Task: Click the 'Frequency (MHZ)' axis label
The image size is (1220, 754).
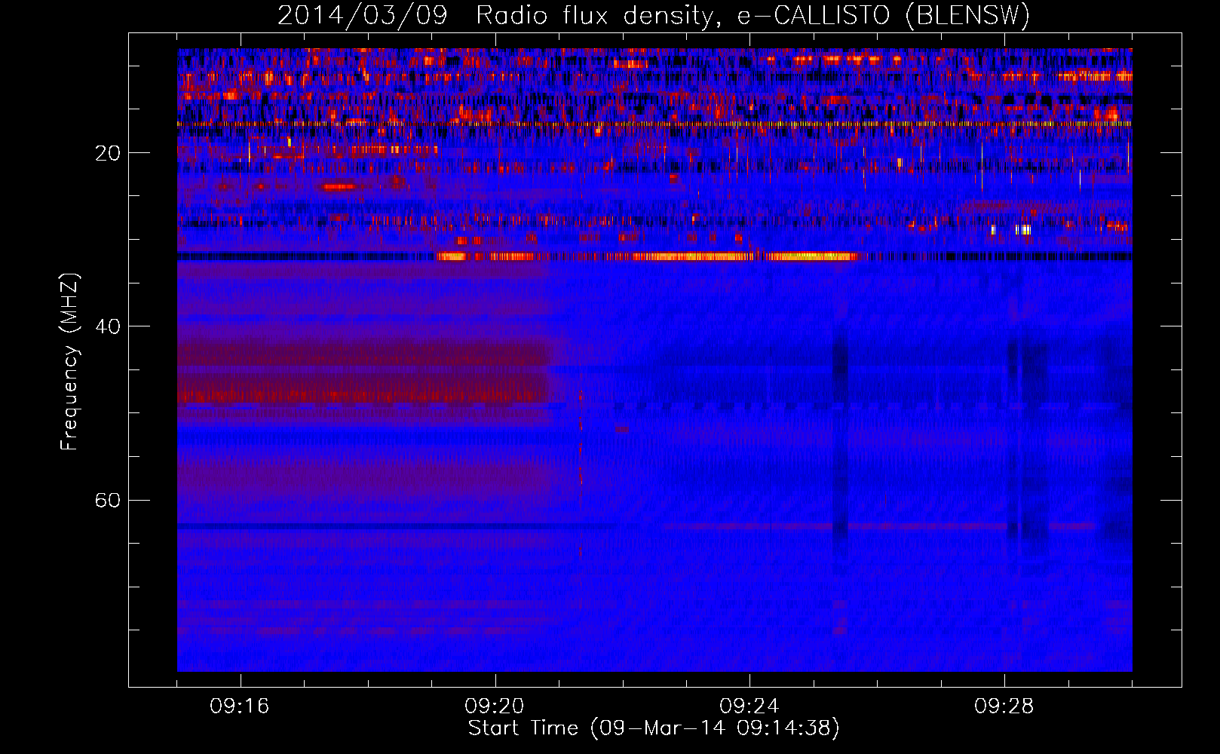Action: click(69, 362)
